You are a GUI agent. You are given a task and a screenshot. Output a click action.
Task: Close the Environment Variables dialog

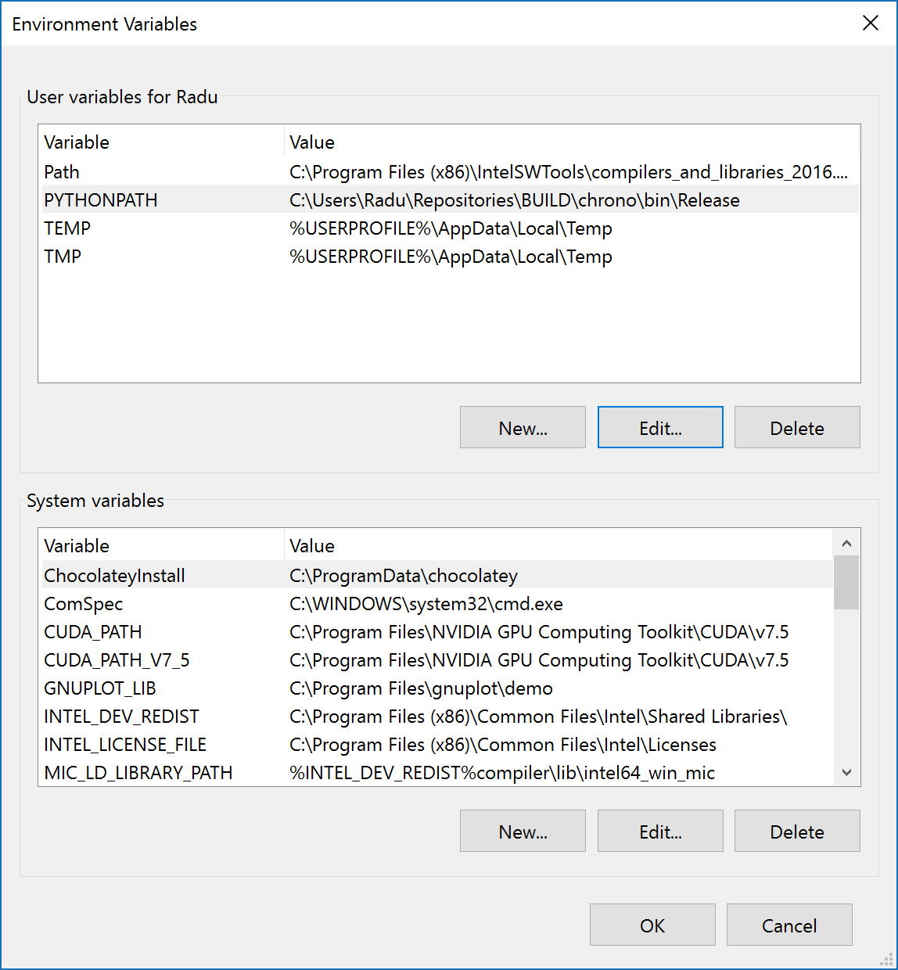point(871,23)
